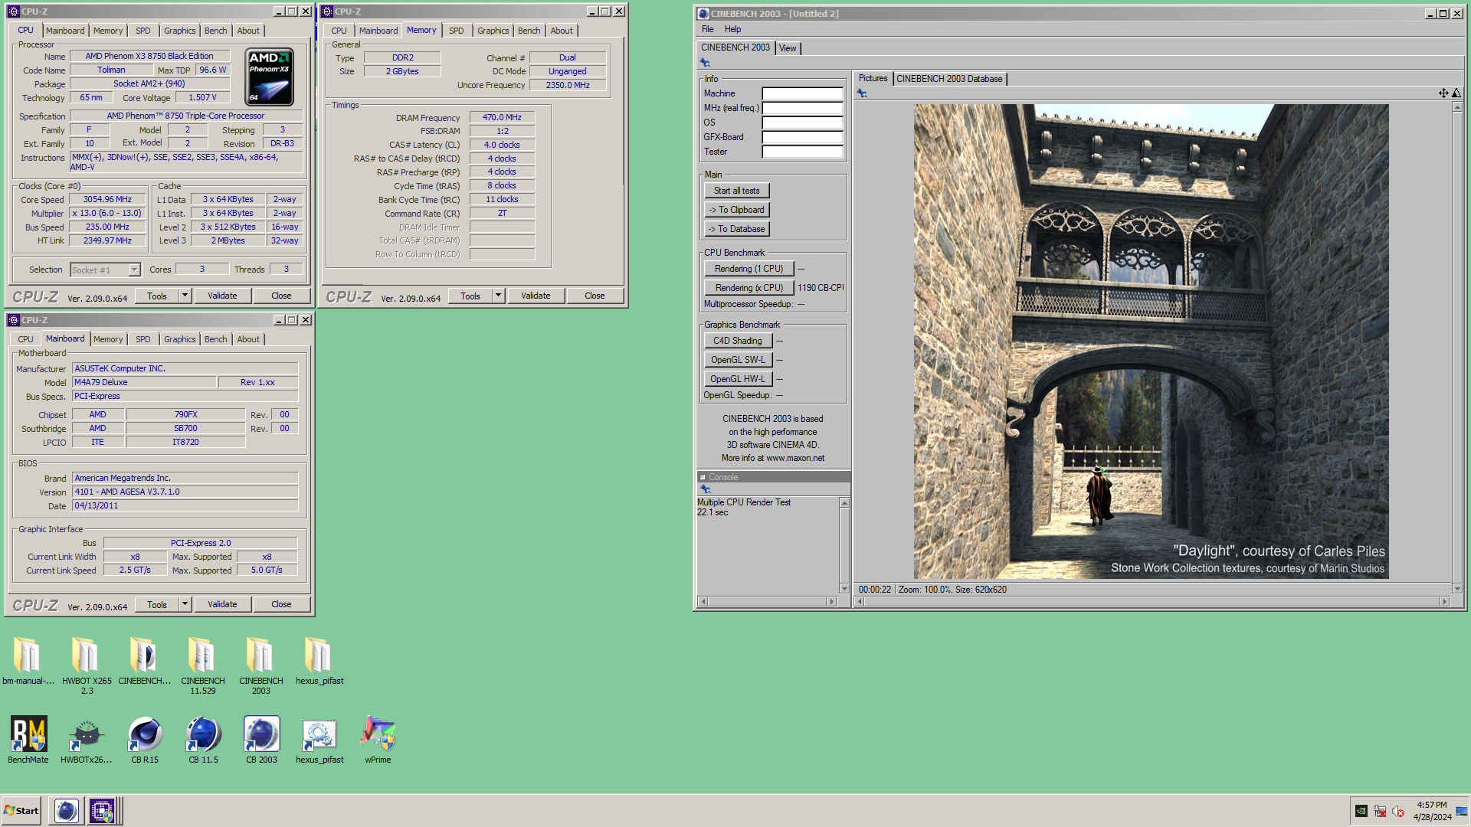The image size is (1471, 827).
Task: Click the Console vertical scrollbar up arrow
Action: coord(844,503)
